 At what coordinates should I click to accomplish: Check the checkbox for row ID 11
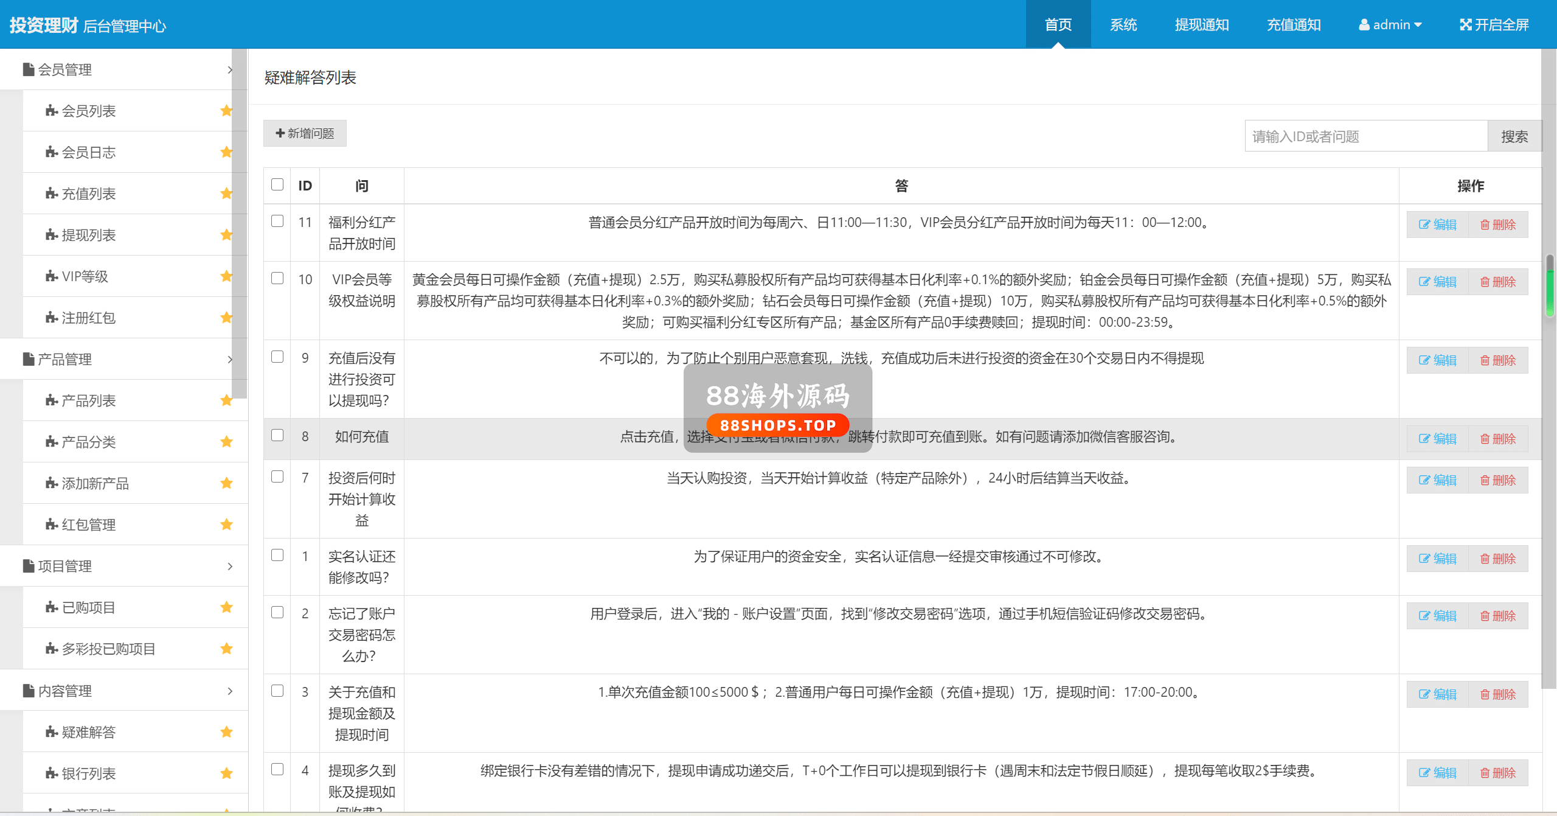click(277, 221)
